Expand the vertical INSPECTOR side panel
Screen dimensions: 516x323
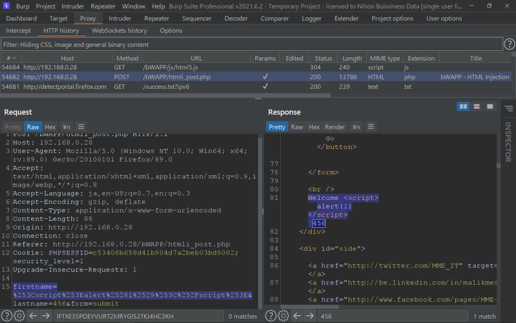(508, 141)
